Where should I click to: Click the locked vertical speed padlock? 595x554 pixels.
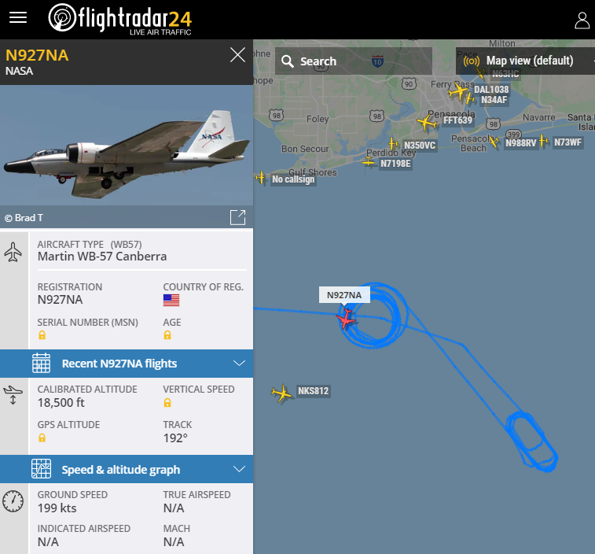pos(167,403)
